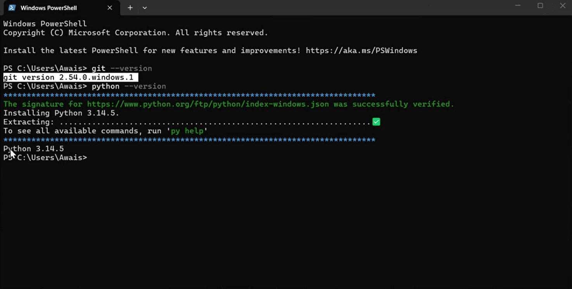Click the 'Python 3.14.5' output line
The width and height of the screenshot is (572, 289).
click(x=33, y=149)
